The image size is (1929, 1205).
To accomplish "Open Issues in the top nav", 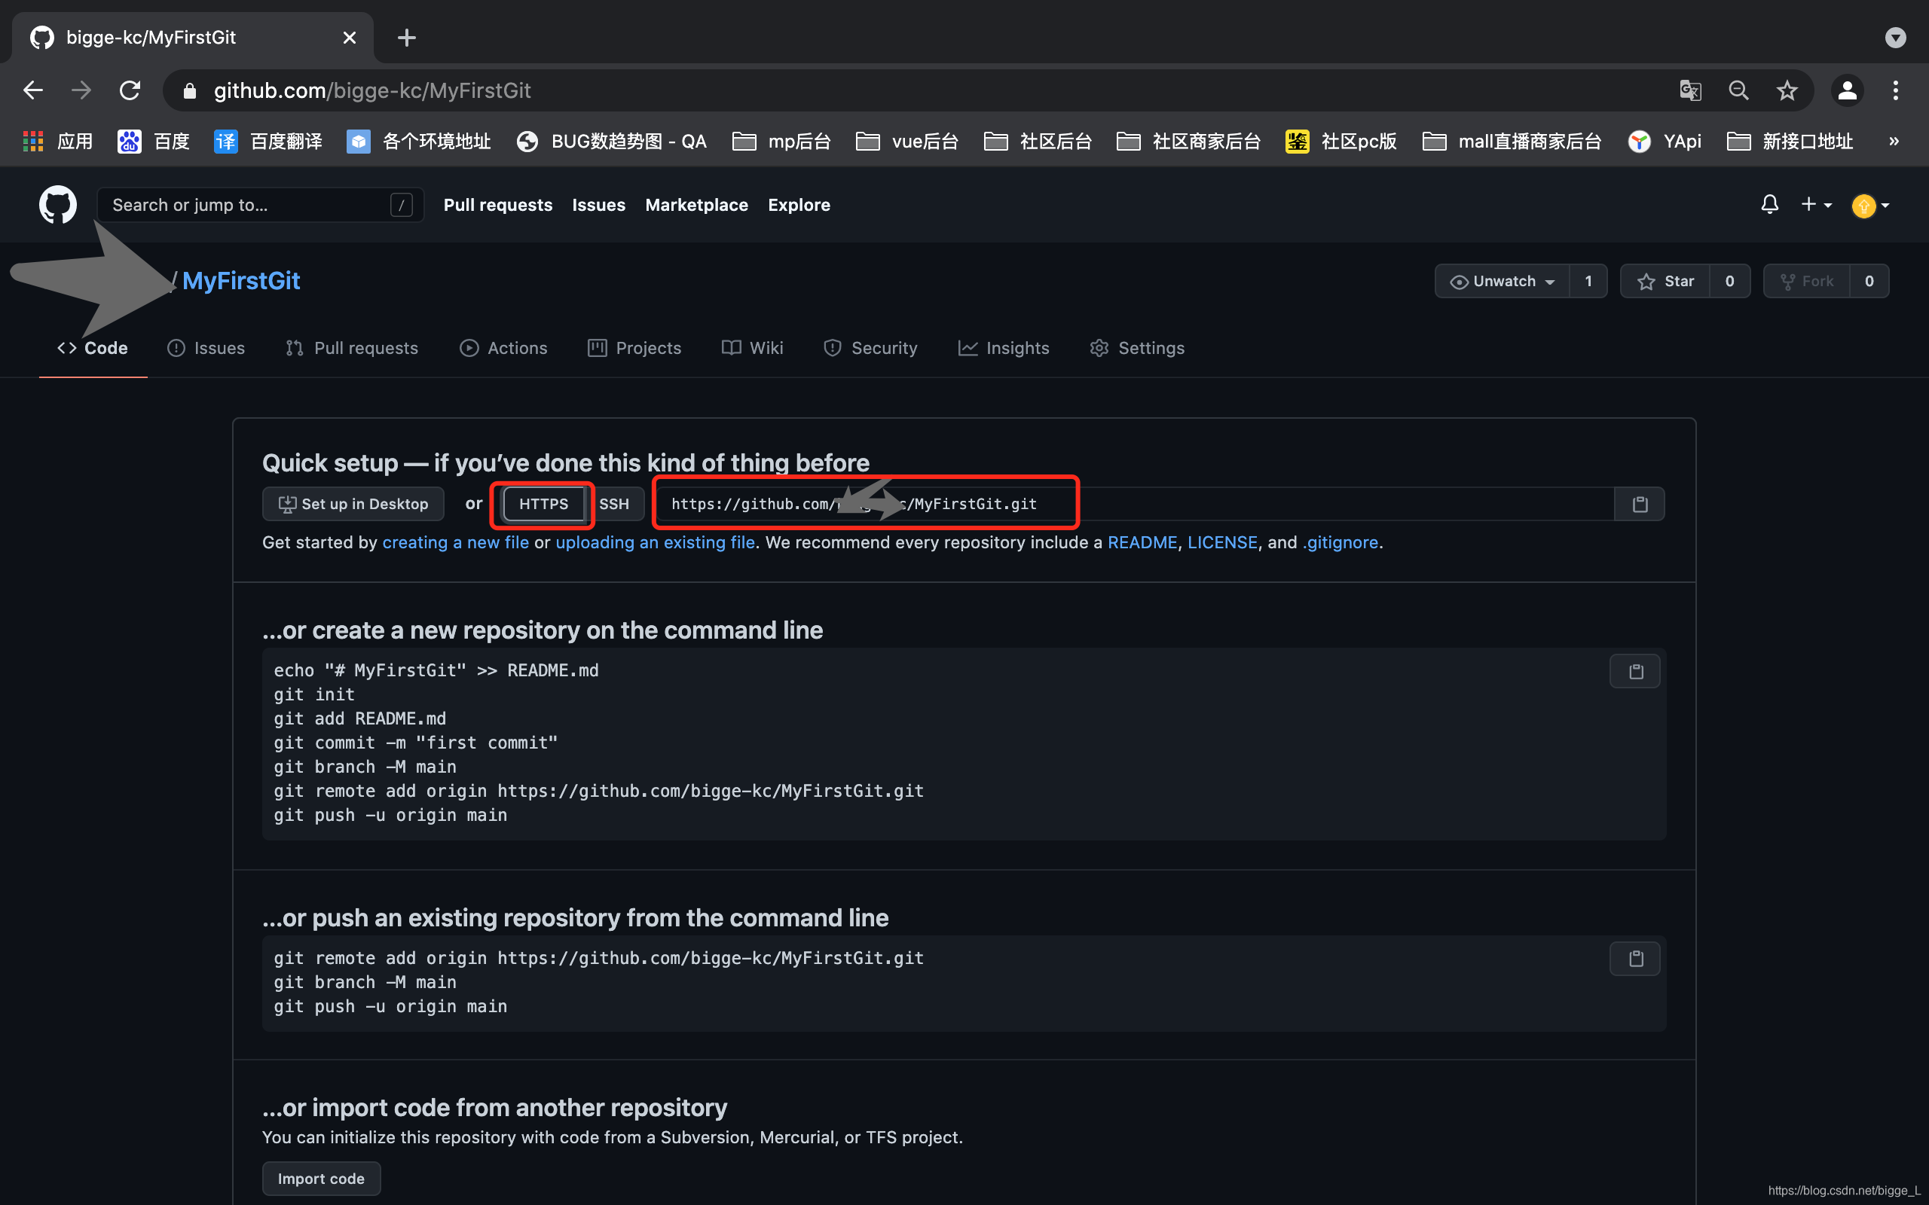I will pyautogui.click(x=598, y=205).
